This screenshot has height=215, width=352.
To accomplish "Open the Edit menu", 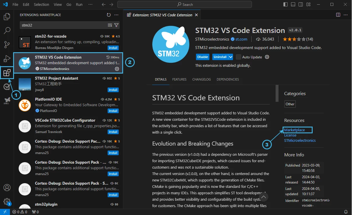I will (x=26, y=4).
